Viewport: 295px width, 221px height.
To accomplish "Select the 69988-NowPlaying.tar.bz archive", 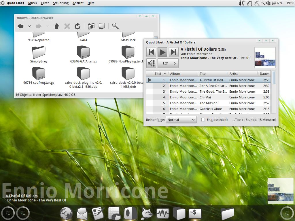I will click(x=126, y=54).
